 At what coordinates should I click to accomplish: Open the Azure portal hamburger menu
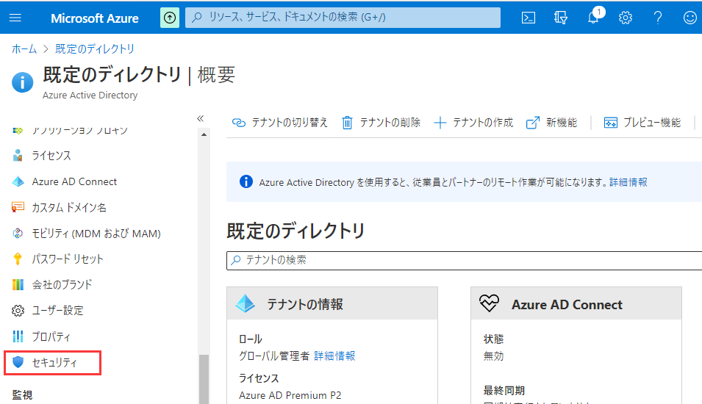[15, 18]
